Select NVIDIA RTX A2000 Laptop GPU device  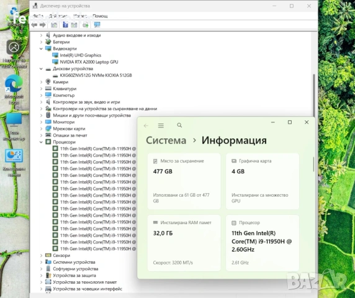(x=89, y=62)
